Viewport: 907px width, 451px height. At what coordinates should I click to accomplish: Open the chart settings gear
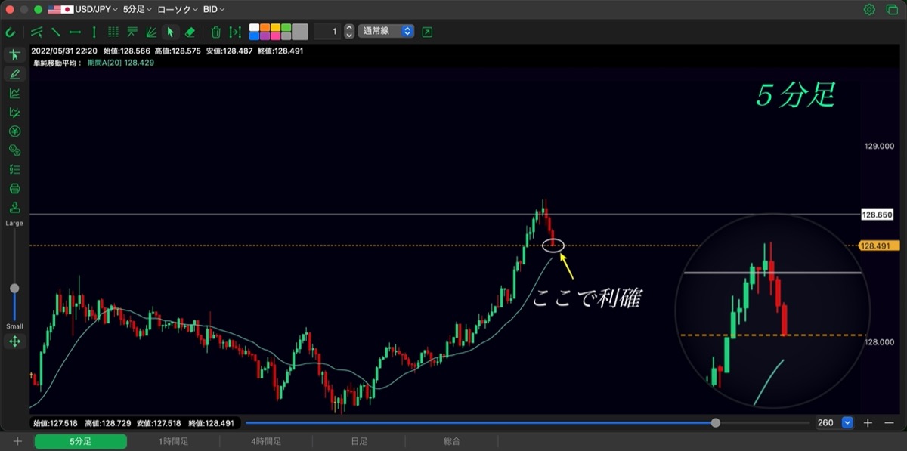point(869,10)
